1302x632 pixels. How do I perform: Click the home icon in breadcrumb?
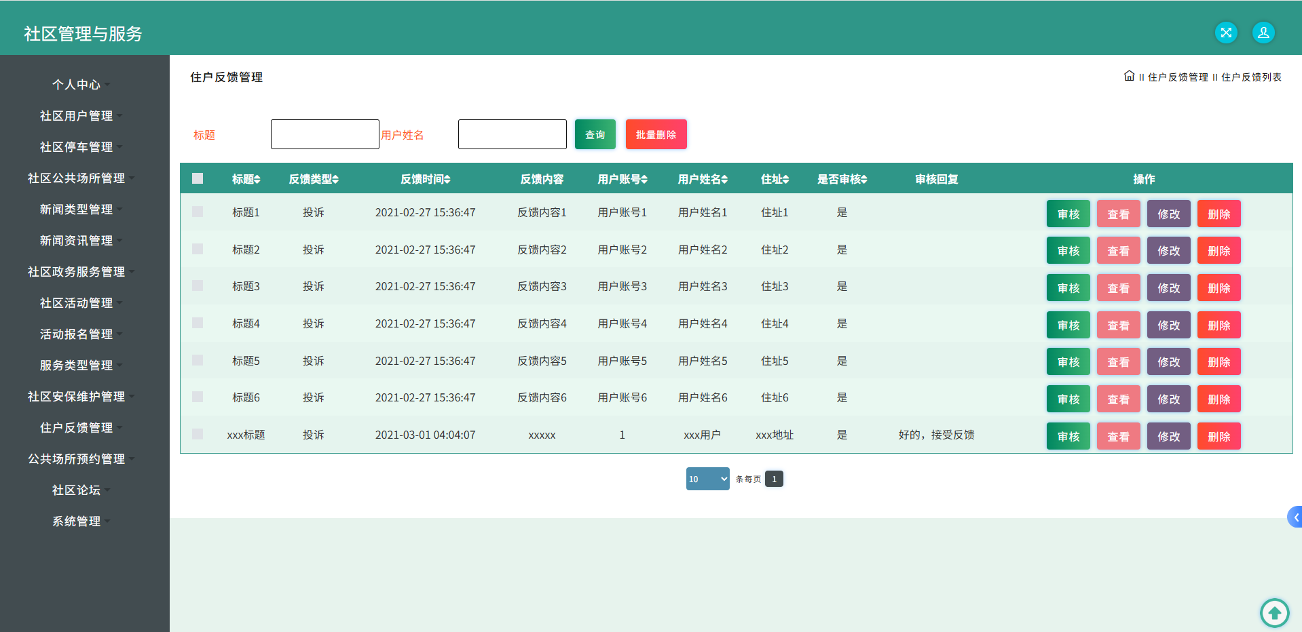coord(1129,76)
